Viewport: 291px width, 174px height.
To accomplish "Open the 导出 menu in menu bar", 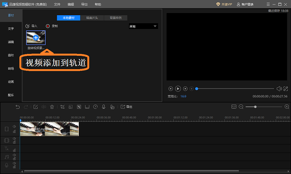I will coord(84,4).
